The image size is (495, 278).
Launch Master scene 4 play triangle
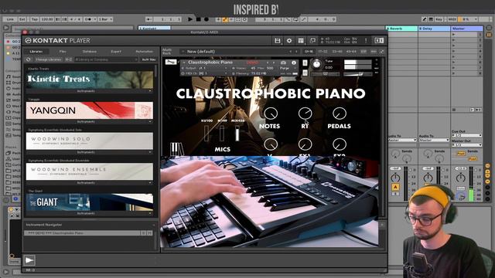454,51
